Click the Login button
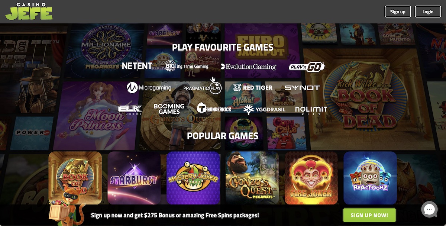 (428, 12)
